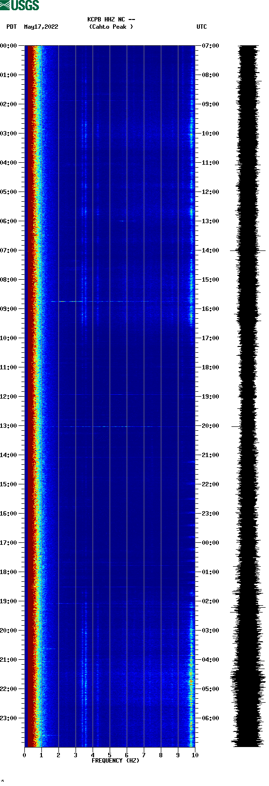The width and height of the screenshot is (269, 786).
Task: Click the 20:00 UTC time label
Action: click(211, 426)
